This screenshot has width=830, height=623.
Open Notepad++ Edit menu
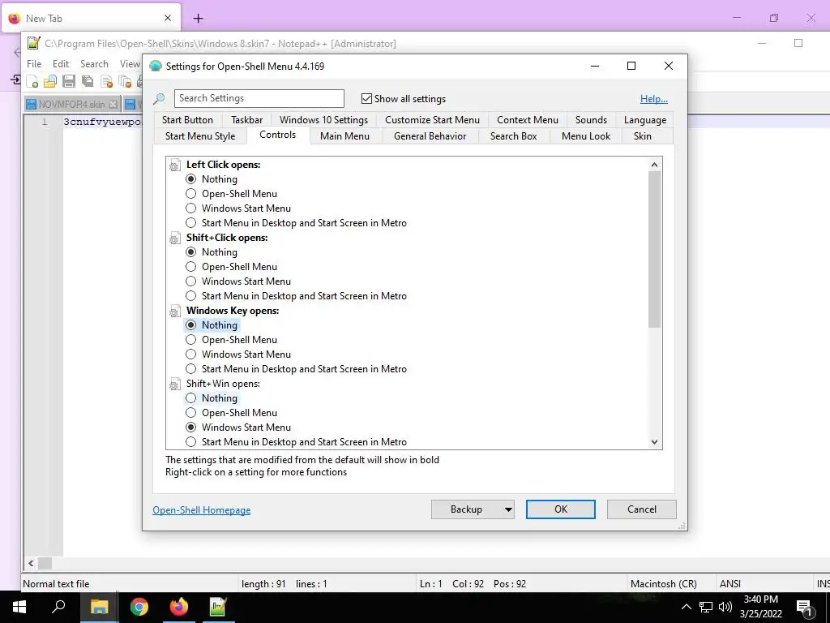pos(61,64)
